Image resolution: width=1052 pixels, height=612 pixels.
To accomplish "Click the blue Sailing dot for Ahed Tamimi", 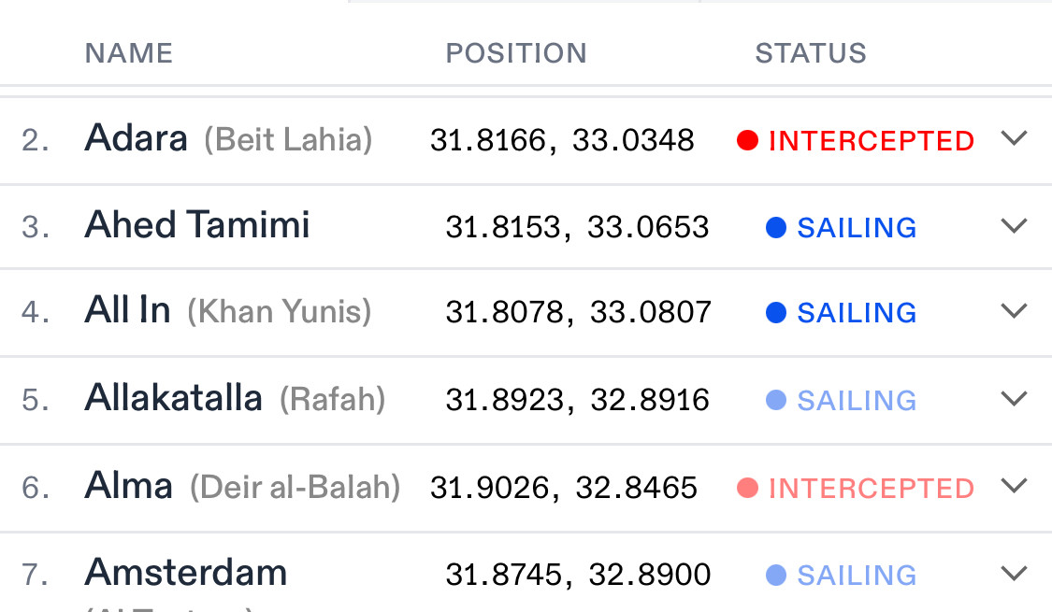I will coord(776,227).
